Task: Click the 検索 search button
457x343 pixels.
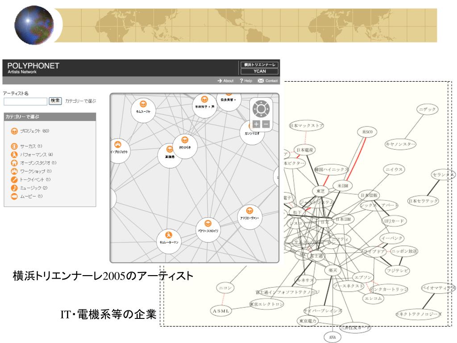Action: pyautogui.click(x=55, y=101)
